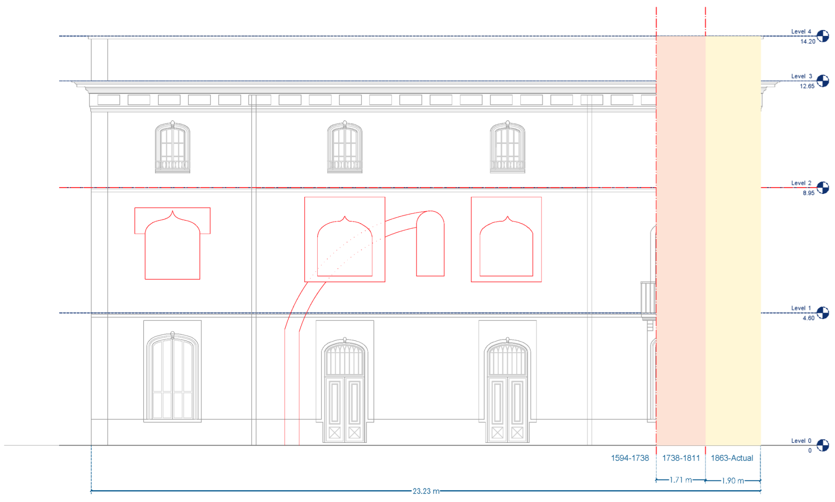The image size is (835, 502).
Task: Select the 1.71 m dimension text
Action: (x=681, y=480)
